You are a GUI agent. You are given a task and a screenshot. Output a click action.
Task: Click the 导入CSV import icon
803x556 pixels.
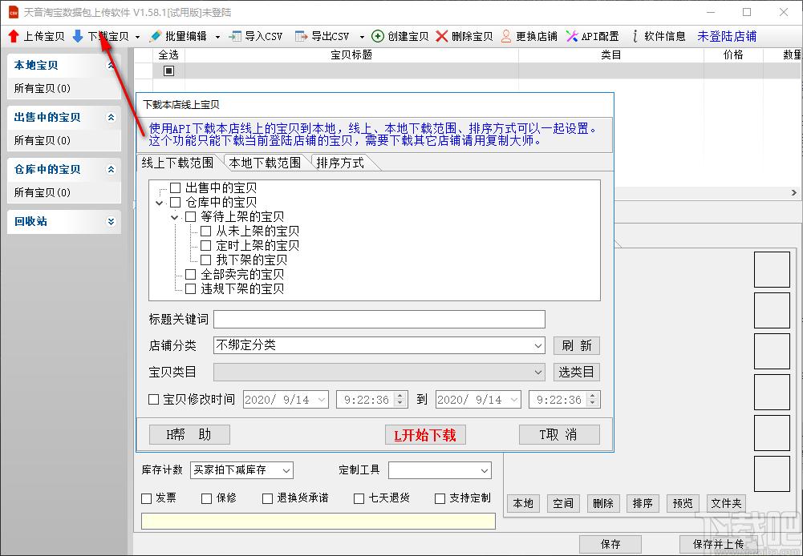click(x=235, y=36)
